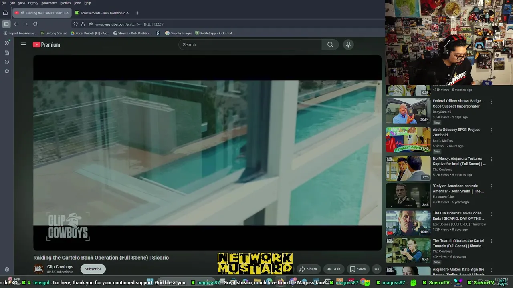
Task: Open Kicklet.app Kick Chat bookmark
Action: click(x=214, y=33)
